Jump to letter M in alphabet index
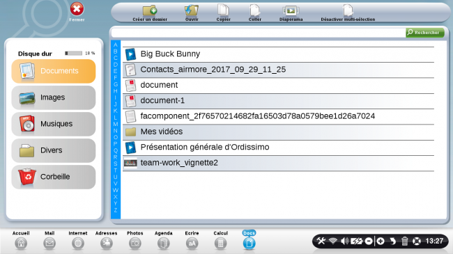453x254 pixels. click(x=116, y=124)
